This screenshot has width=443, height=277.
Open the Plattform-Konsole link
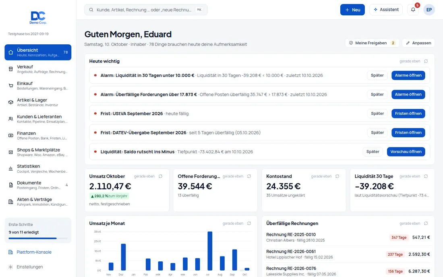[34, 252]
